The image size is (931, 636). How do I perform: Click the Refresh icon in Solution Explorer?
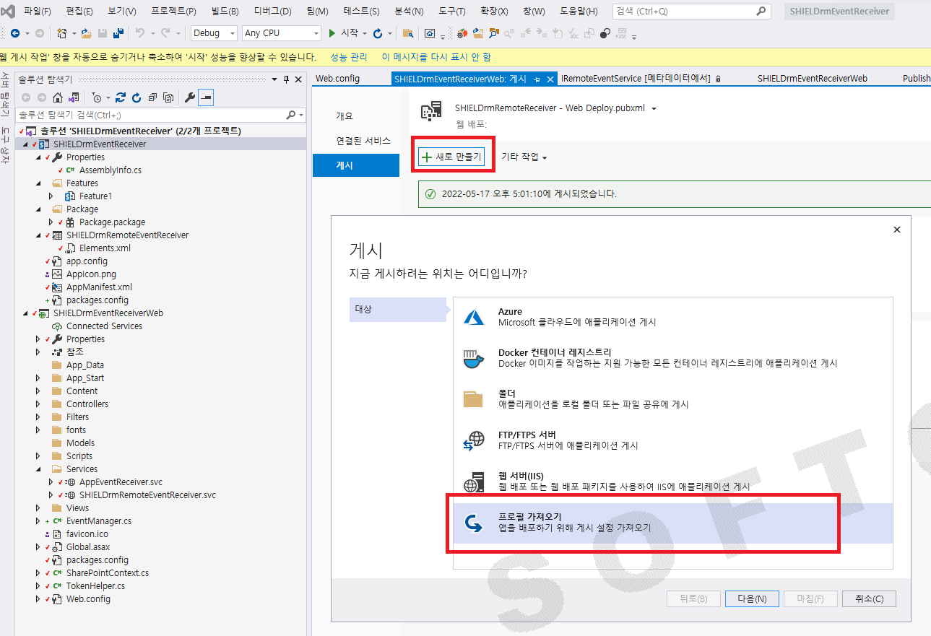136,97
